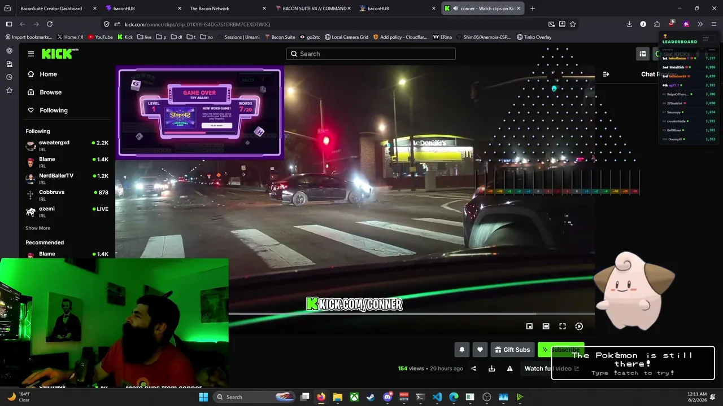The height and width of the screenshot is (406, 723).
Task: Bookmark this page with star icon
Action: click(573, 24)
